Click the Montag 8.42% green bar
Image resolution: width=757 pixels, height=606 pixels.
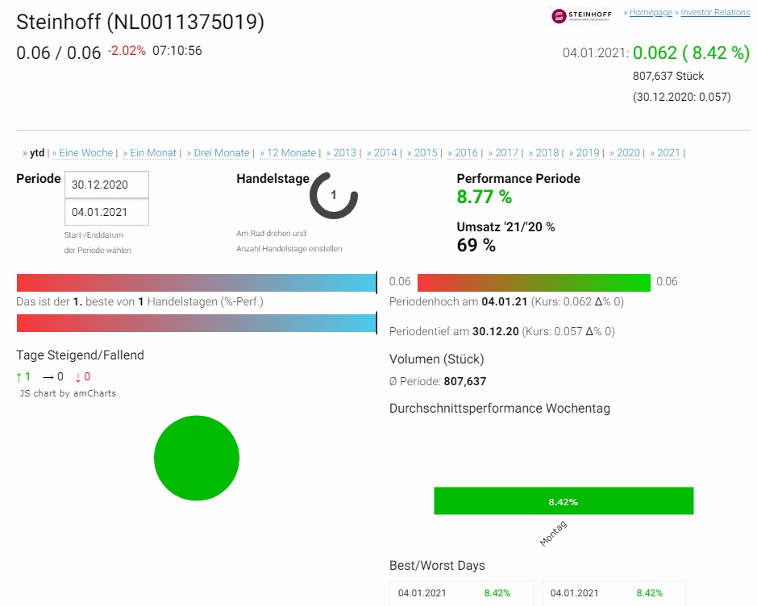[564, 500]
